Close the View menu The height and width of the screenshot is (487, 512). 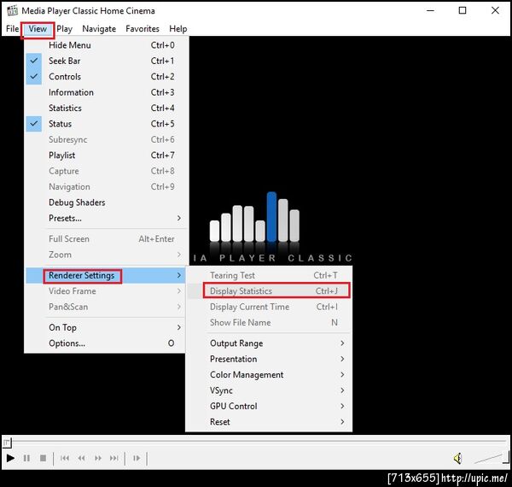38,29
